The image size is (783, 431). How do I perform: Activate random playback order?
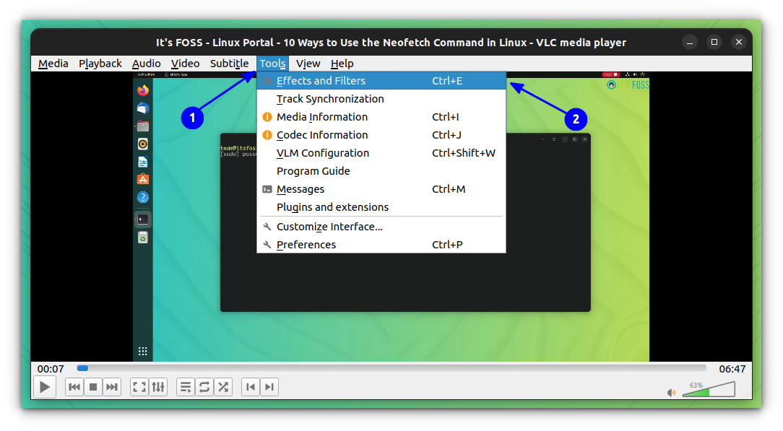223,386
